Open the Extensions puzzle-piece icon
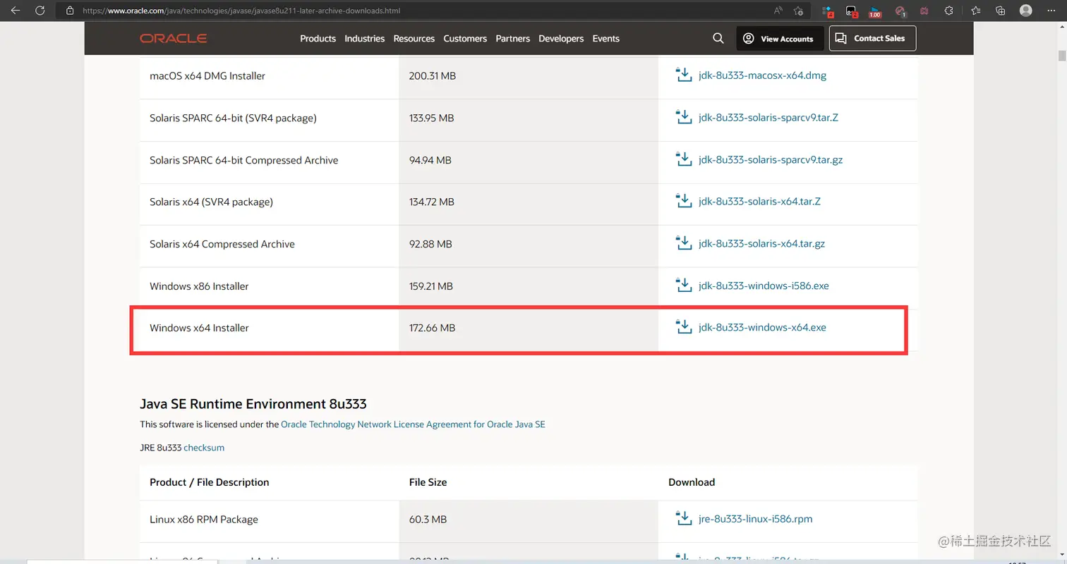 948,11
